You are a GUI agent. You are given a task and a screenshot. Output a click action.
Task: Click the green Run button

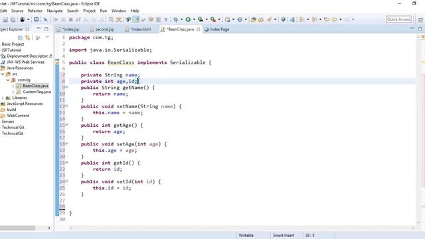coord(188,19)
